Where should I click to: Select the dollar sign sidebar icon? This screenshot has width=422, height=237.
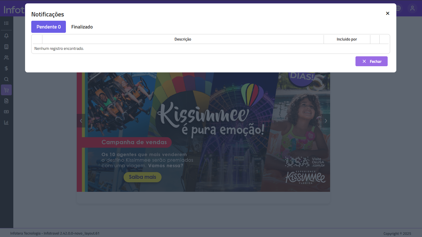(6, 68)
